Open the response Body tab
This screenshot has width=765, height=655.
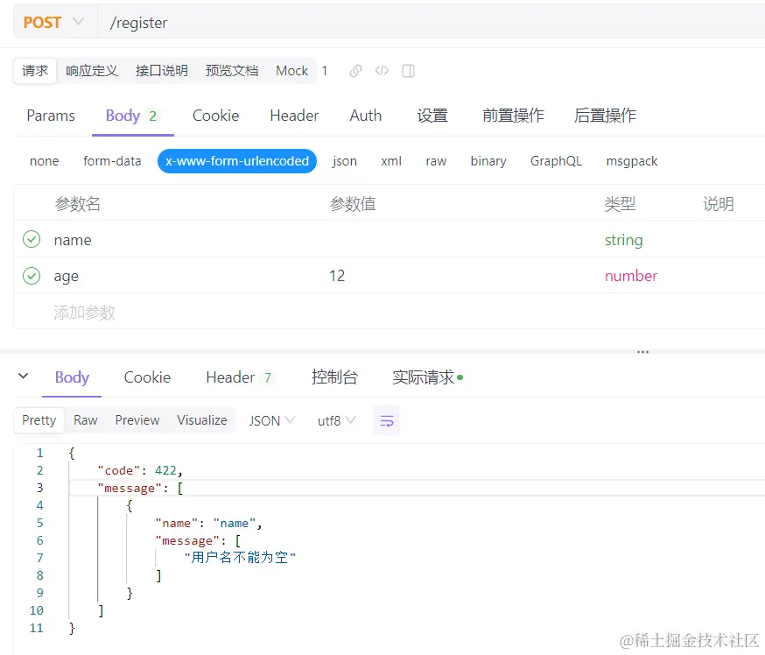[72, 377]
